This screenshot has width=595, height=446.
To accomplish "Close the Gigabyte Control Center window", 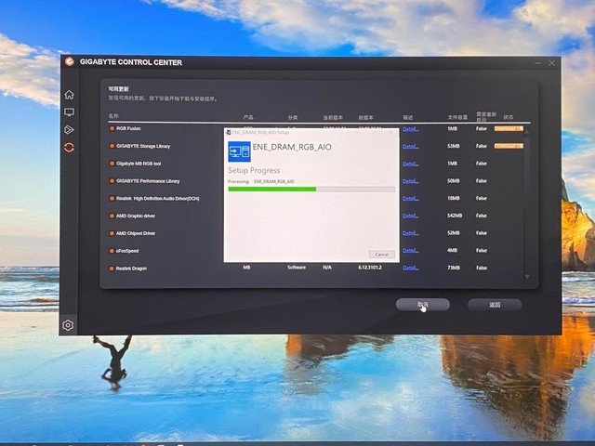I will (551, 63).
